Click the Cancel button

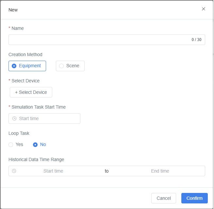[164, 198]
